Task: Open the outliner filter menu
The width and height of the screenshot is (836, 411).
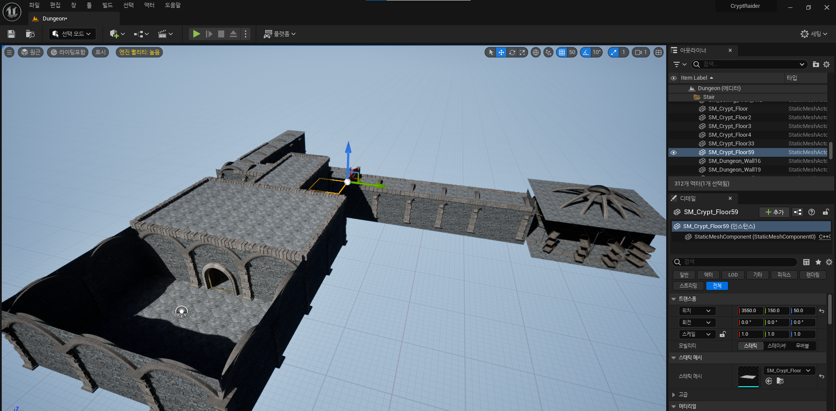Action: 680,64
